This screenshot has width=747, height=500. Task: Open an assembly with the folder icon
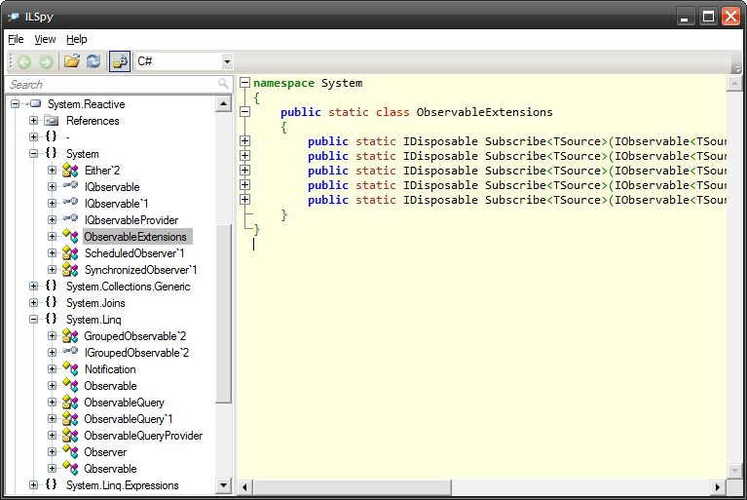pyautogui.click(x=72, y=61)
